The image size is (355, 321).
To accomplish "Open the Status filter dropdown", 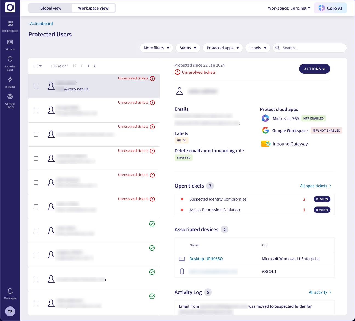I will point(188,48).
